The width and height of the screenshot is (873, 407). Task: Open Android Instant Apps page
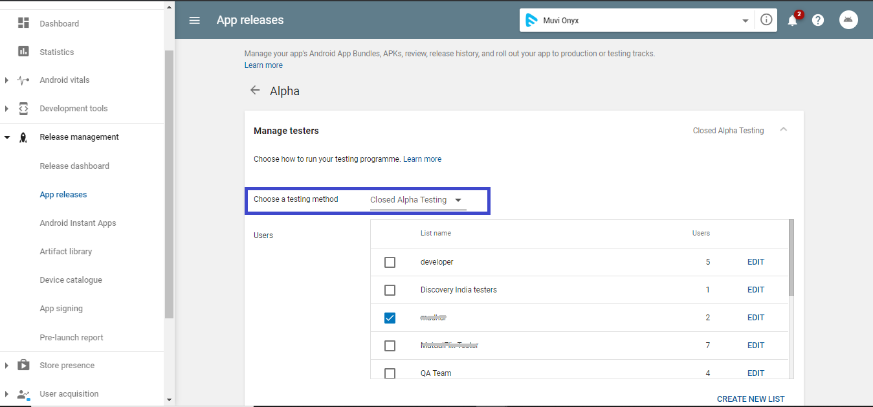(78, 223)
